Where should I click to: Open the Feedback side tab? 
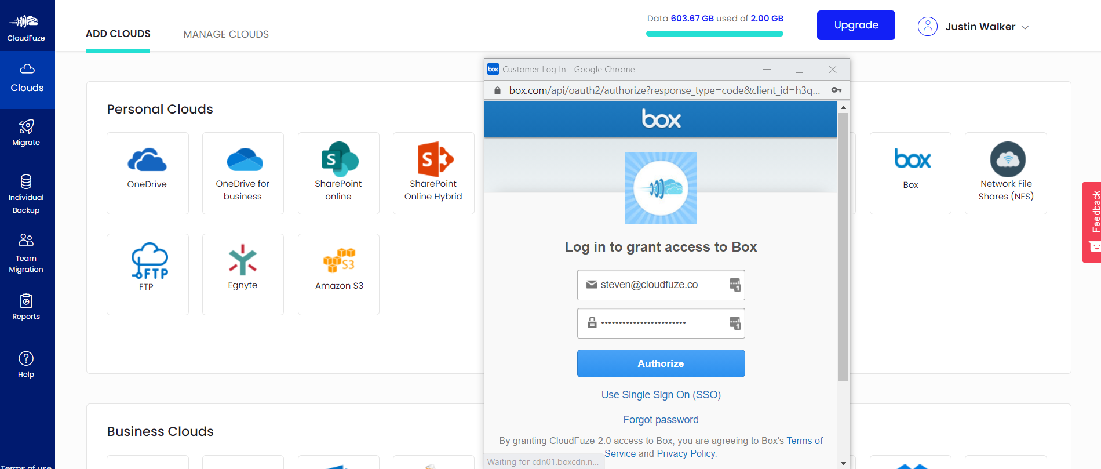pyautogui.click(x=1092, y=222)
